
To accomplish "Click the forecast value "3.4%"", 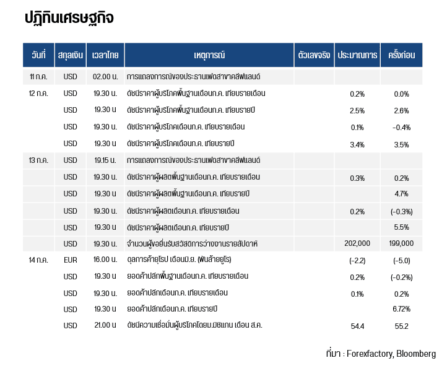I will pyautogui.click(x=357, y=145).
